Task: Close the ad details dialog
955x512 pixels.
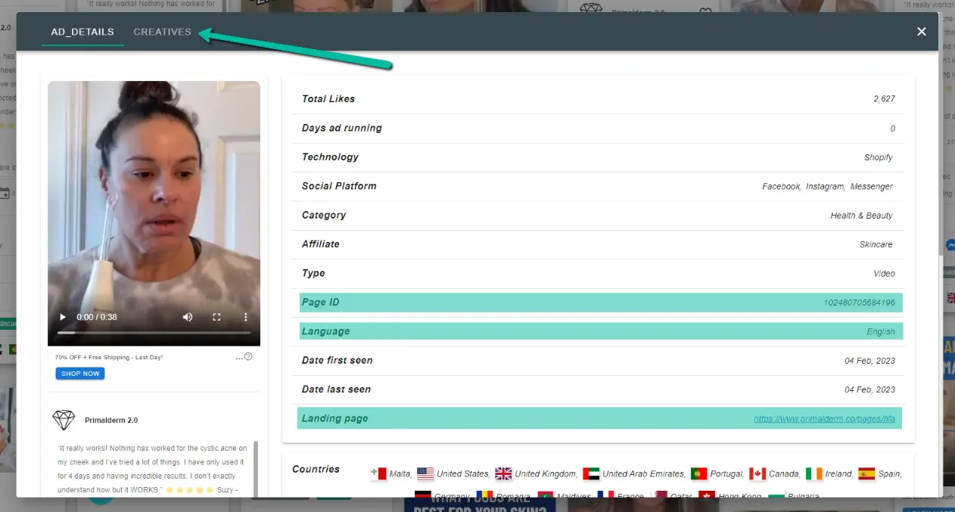Action: pos(922,32)
